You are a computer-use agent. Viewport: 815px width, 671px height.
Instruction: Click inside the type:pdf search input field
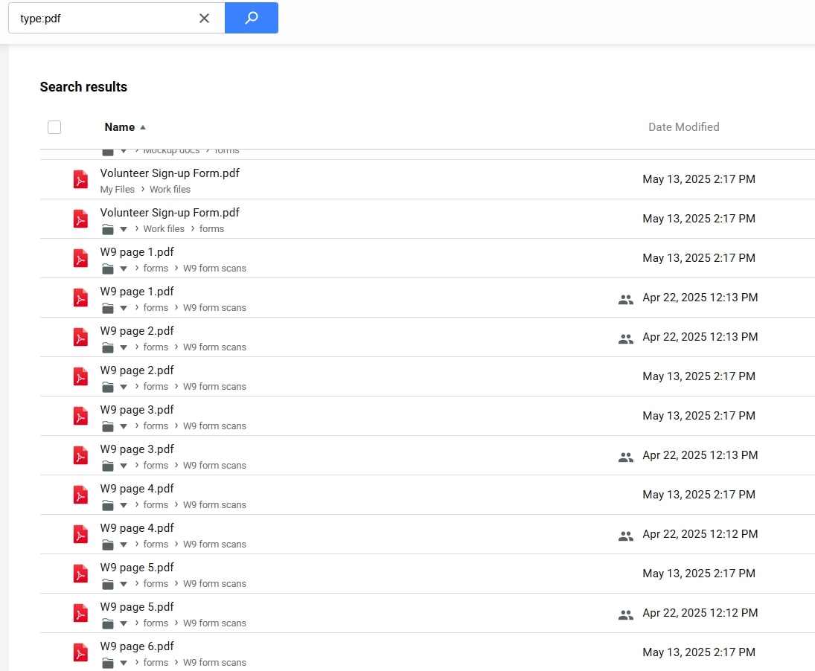point(104,18)
